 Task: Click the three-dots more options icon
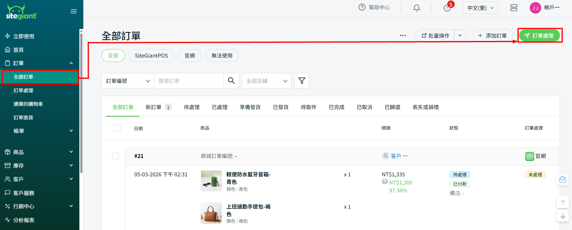click(x=403, y=36)
